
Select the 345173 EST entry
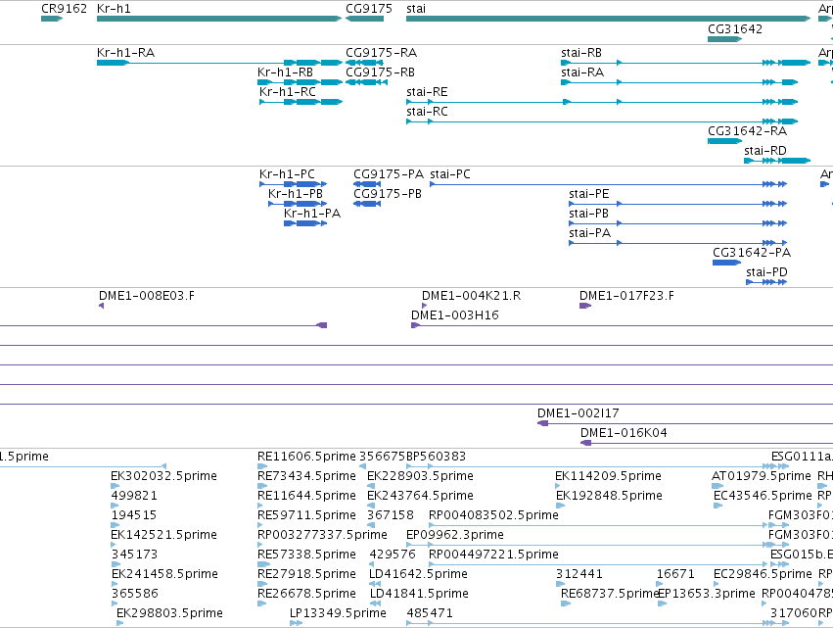[116, 564]
